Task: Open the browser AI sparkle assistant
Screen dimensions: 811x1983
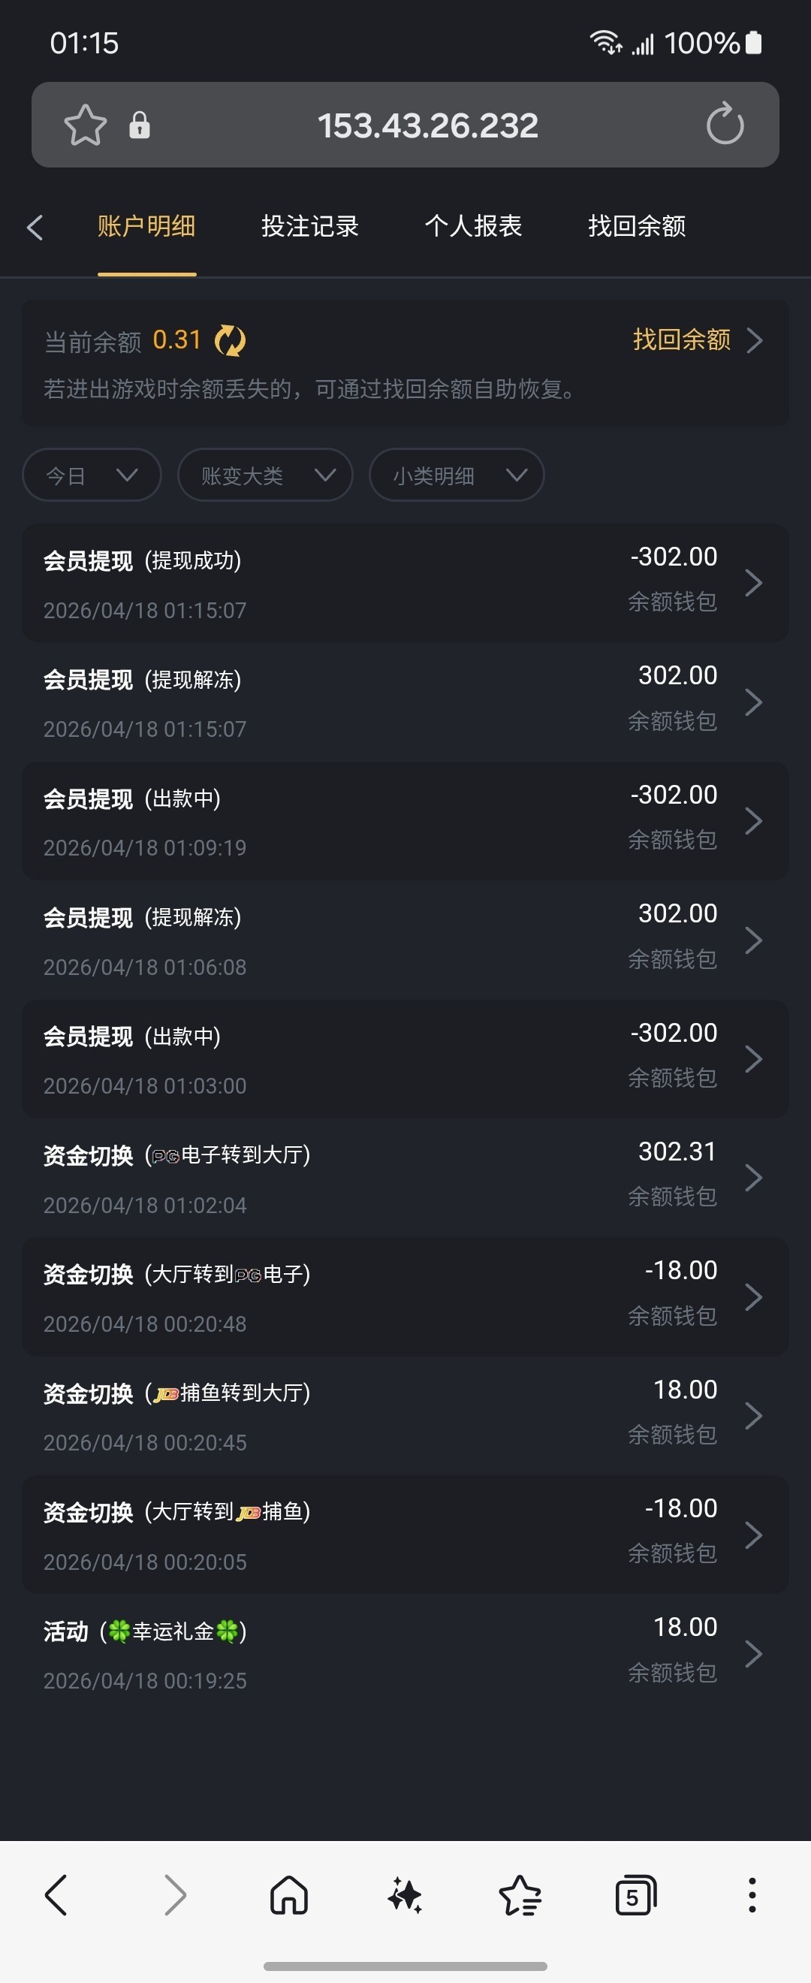Action: [405, 1894]
